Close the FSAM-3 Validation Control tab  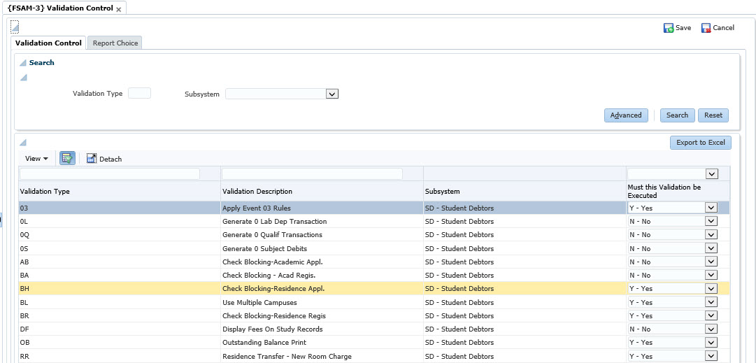pos(118,9)
